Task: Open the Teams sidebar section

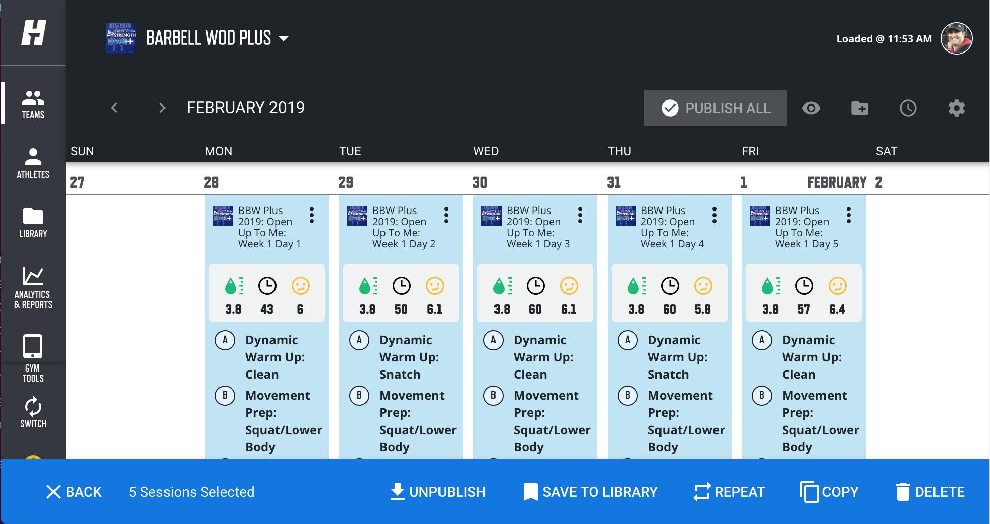Action: pyautogui.click(x=33, y=104)
